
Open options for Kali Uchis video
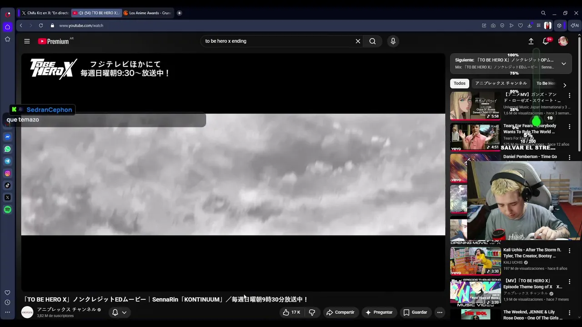(x=569, y=251)
